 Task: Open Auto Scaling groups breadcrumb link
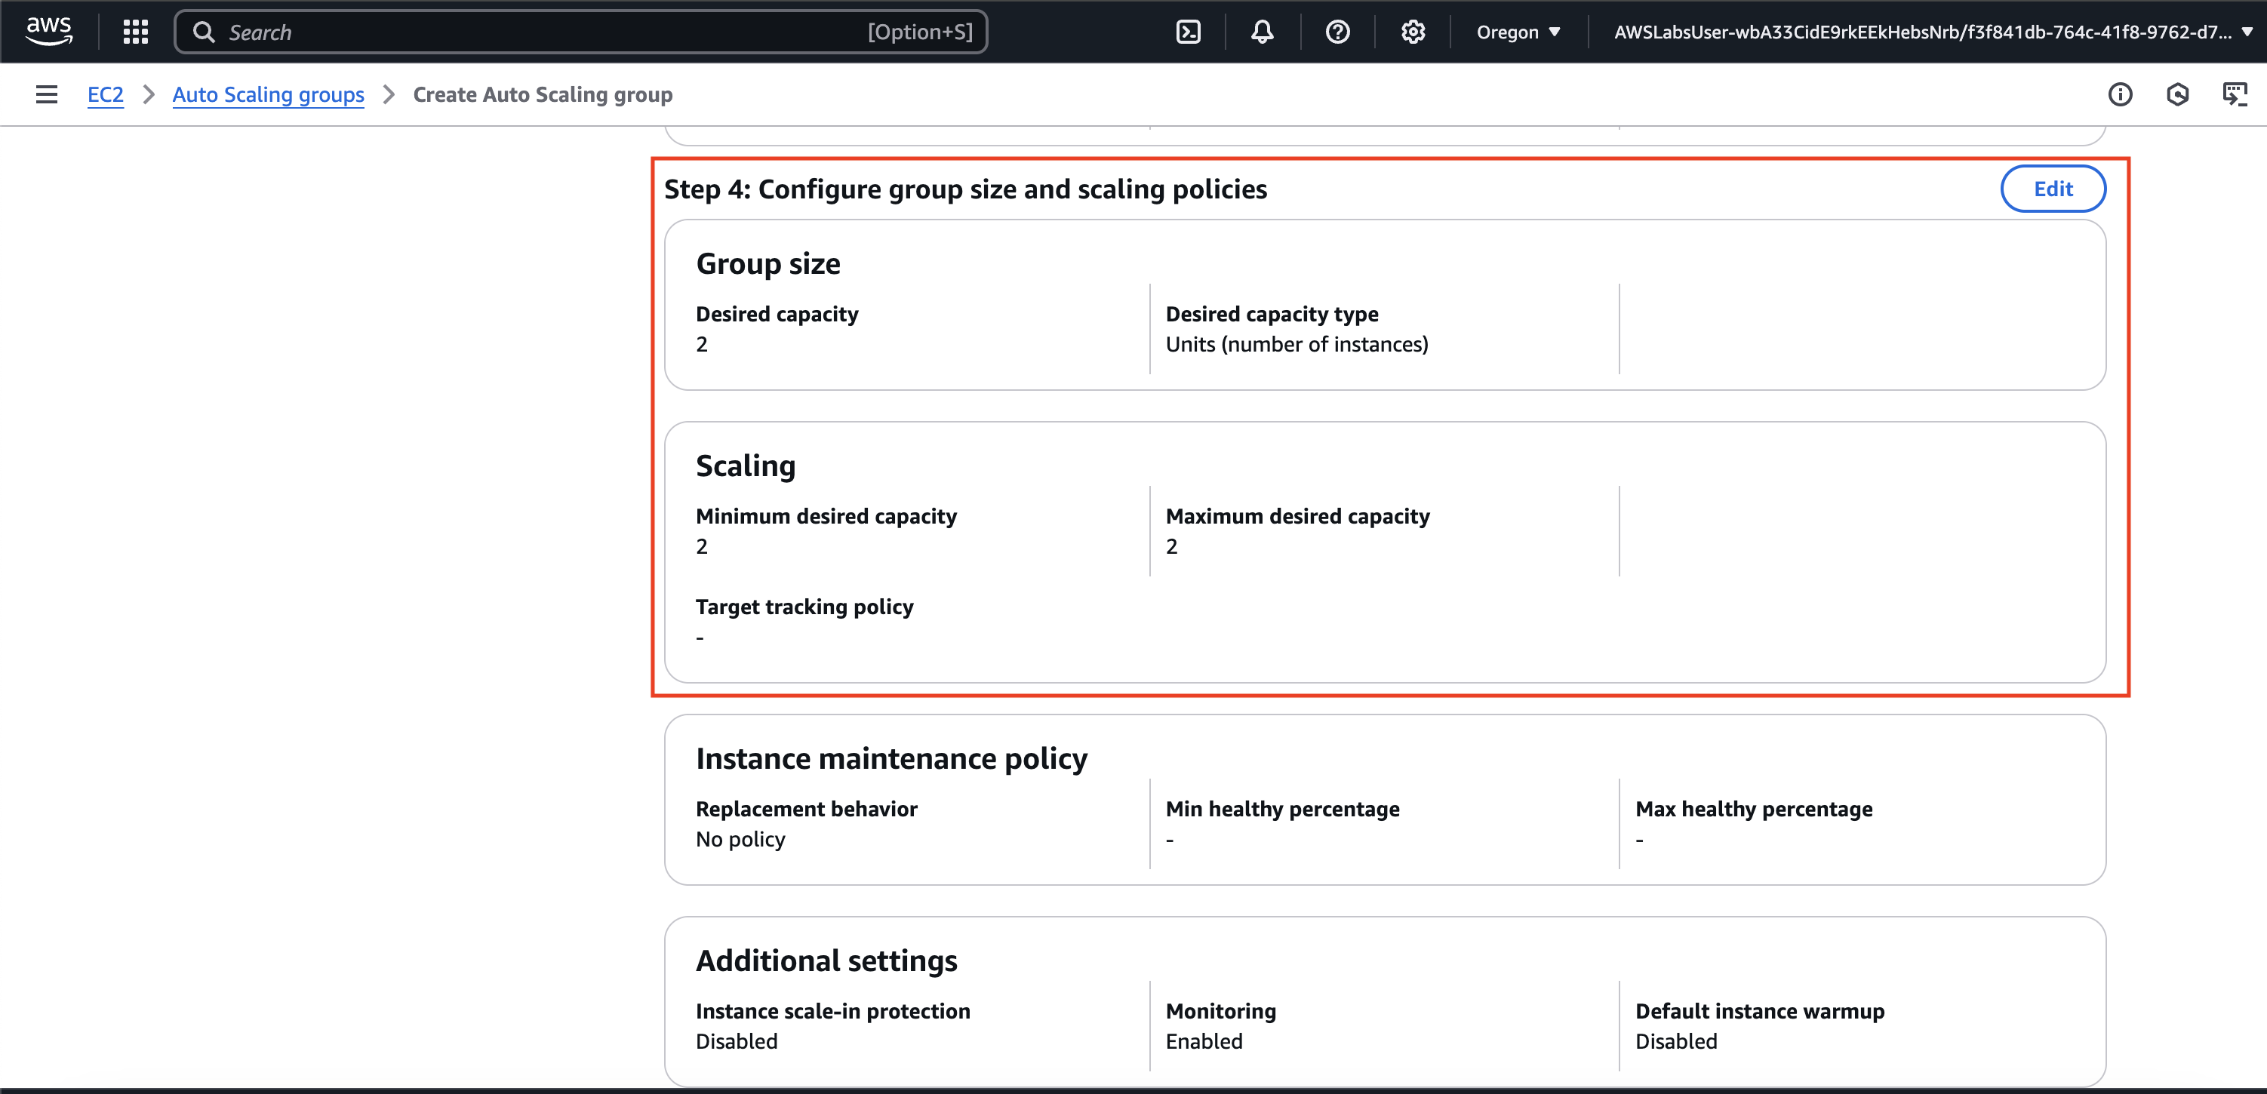tap(268, 94)
